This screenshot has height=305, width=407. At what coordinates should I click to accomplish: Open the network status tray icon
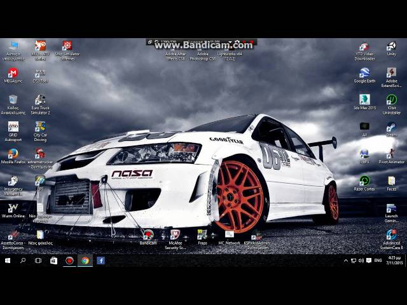coord(354,261)
